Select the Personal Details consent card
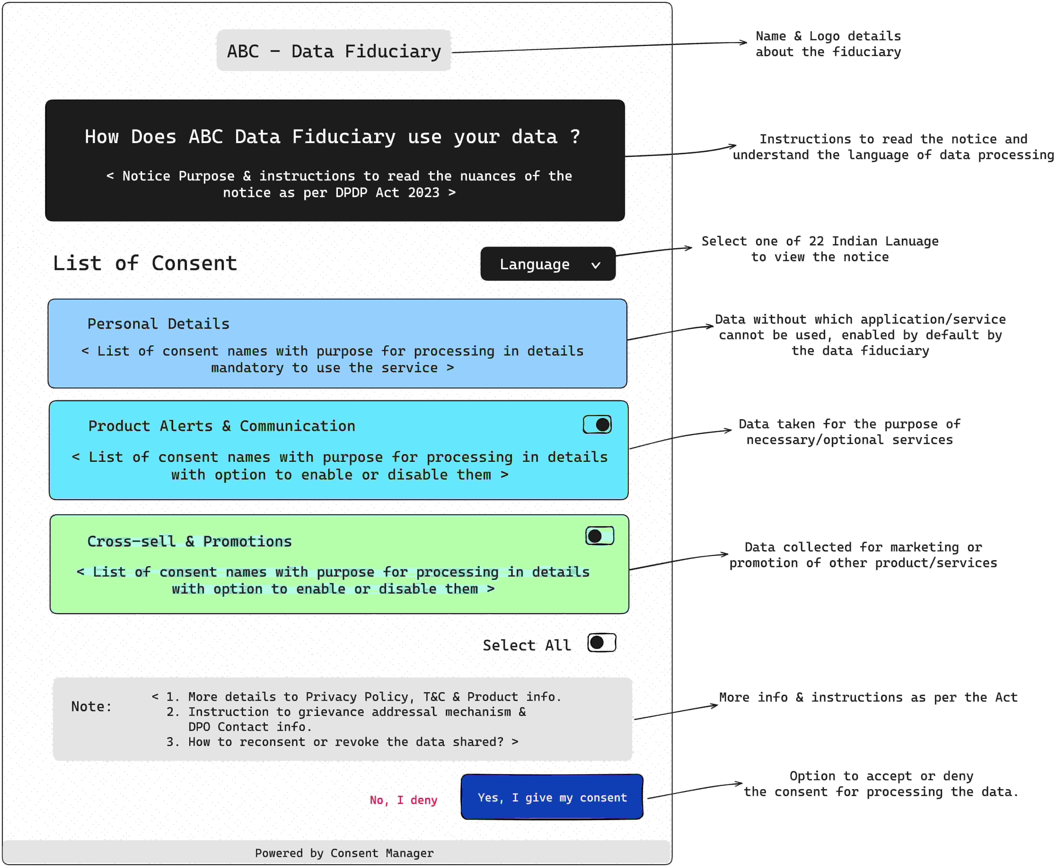This screenshot has height=867, width=1057. coord(337,343)
